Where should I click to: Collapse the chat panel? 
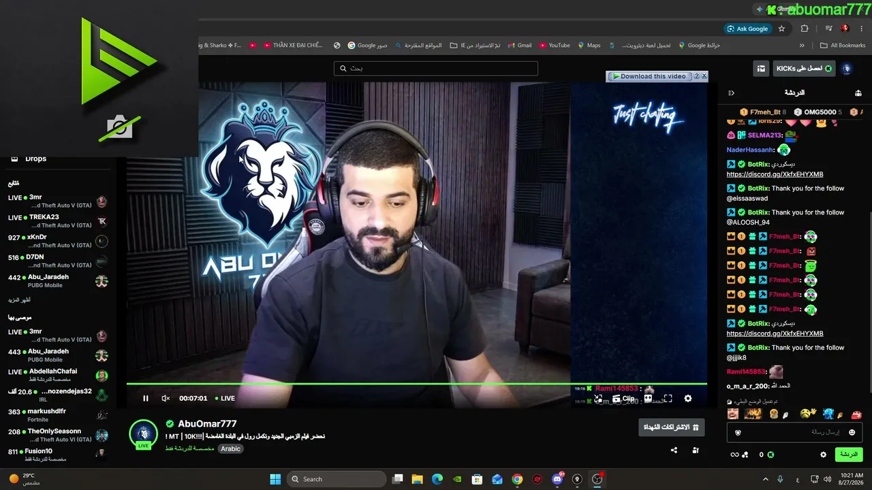pos(731,93)
